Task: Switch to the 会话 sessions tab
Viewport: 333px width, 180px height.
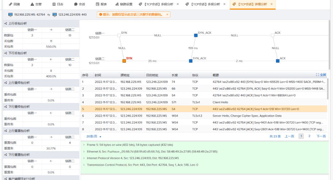Action: click(x=80, y=4)
